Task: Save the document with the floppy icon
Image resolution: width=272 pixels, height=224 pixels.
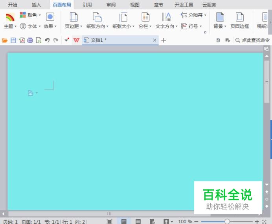Action: 13,40
